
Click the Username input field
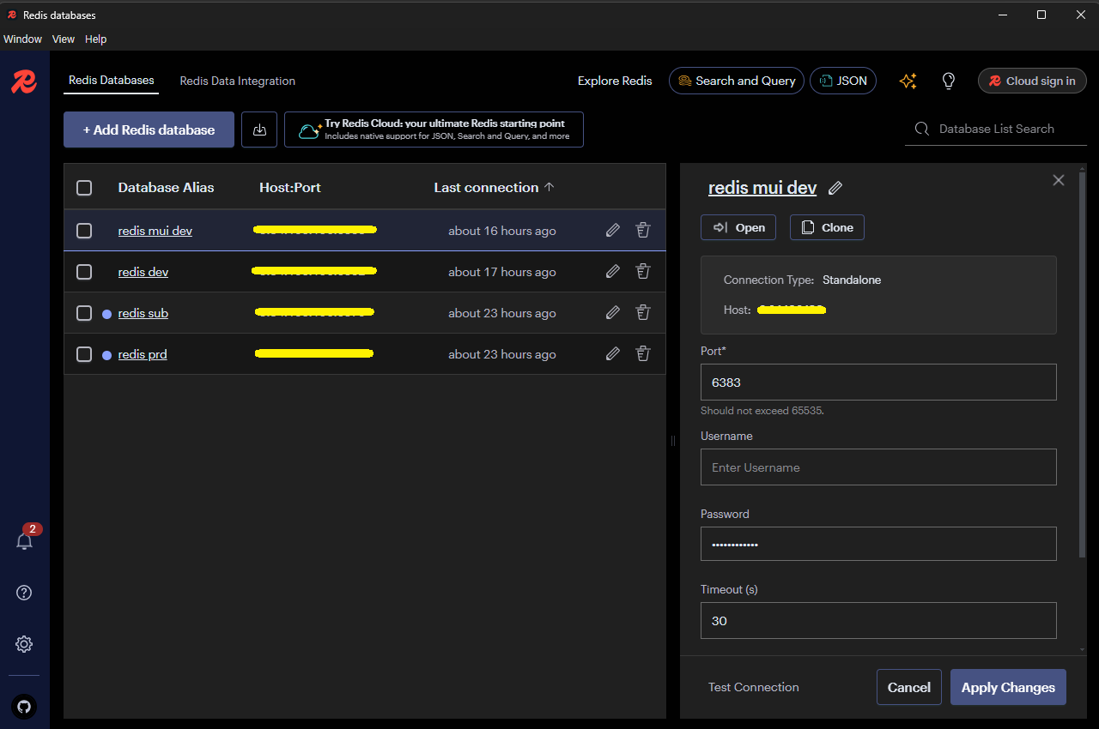pyautogui.click(x=878, y=467)
